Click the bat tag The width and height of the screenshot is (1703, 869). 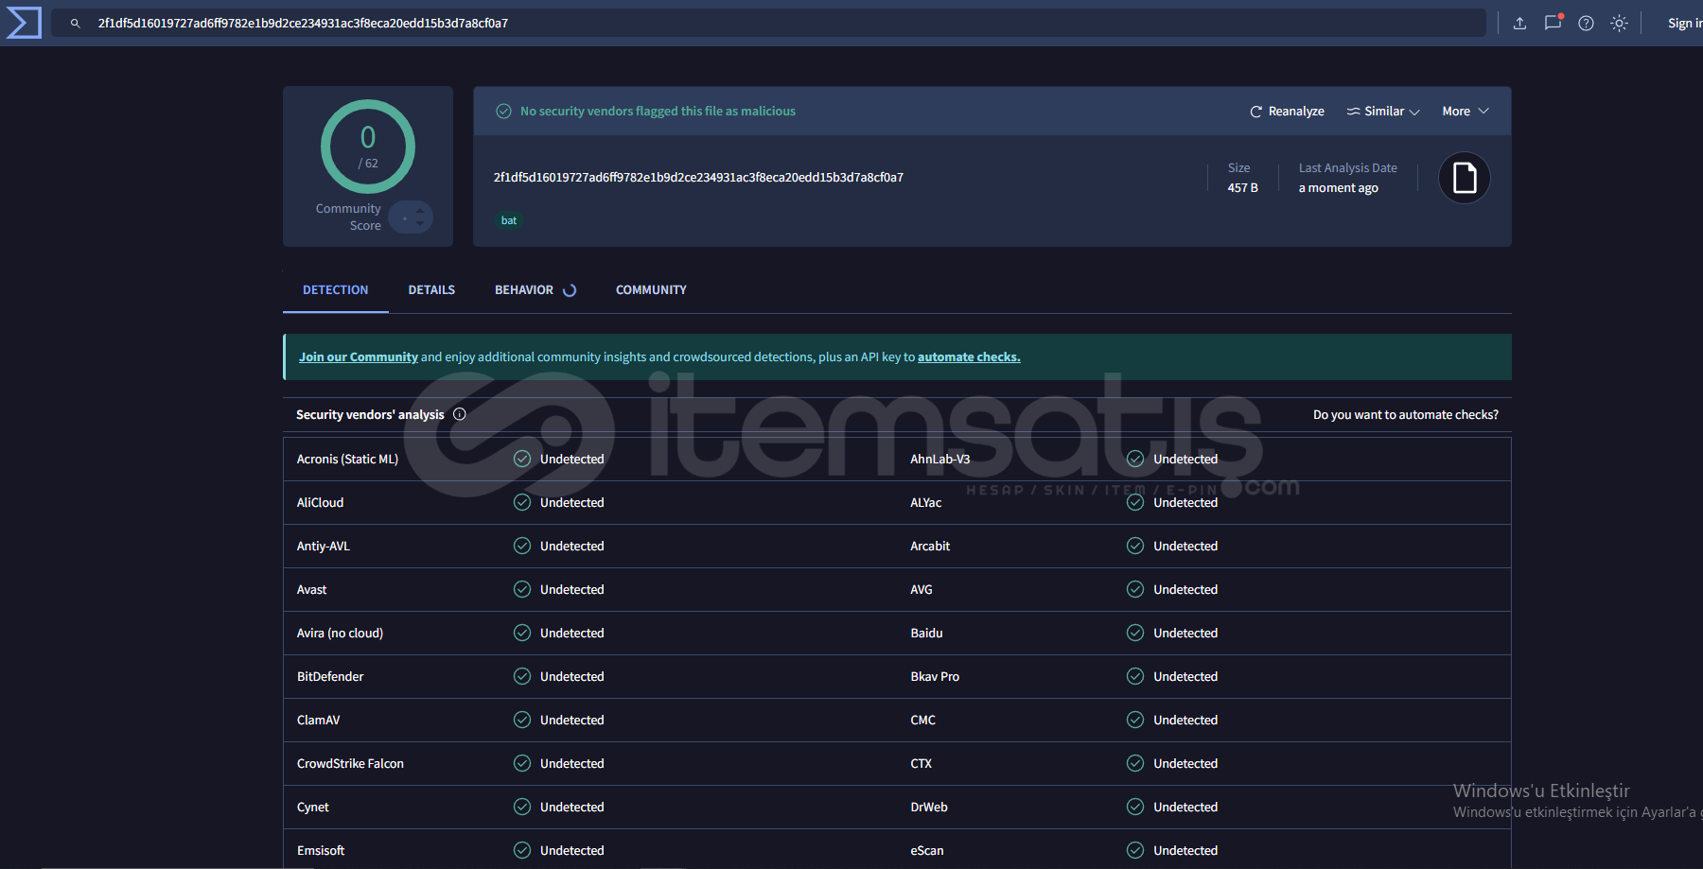click(509, 220)
